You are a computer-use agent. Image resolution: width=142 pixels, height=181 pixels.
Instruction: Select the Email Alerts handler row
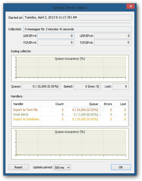point(70,114)
